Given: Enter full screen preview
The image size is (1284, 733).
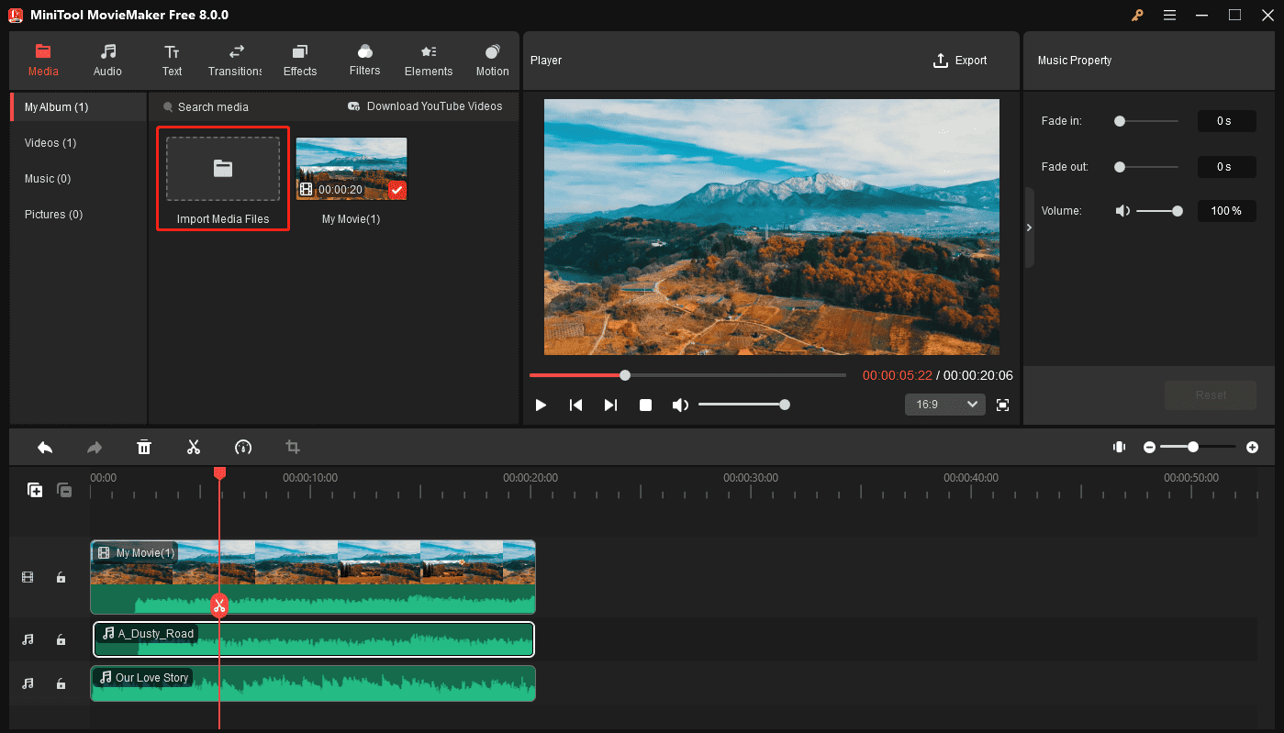Looking at the screenshot, I should point(1002,405).
